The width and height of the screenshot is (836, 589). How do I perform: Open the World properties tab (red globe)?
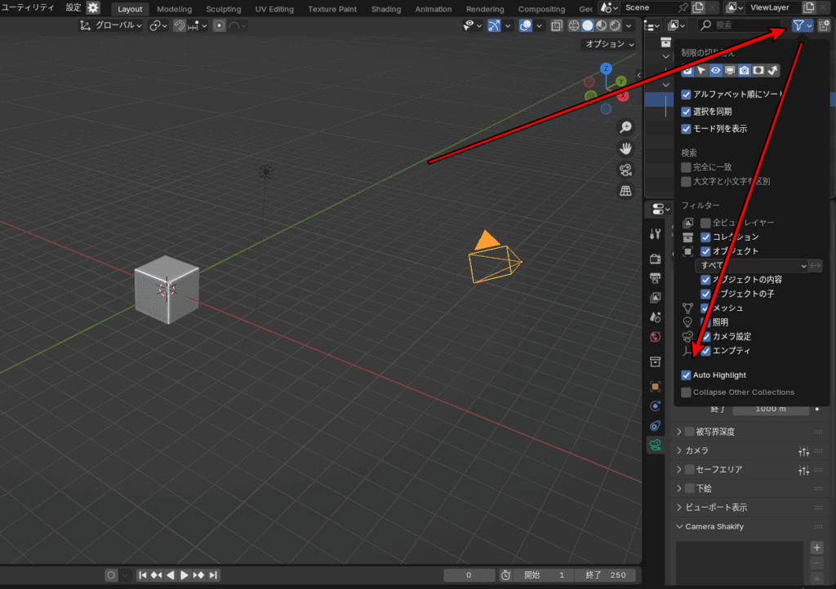[655, 337]
